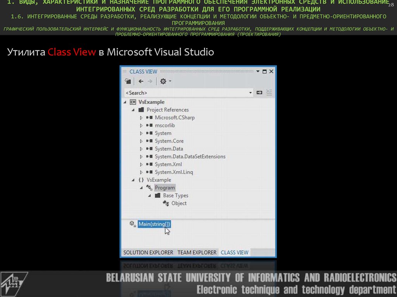The width and height of the screenshot is (397, 297).
Task: Expand the System.Data.DataSetExtensions reference
Action: point(141,157)
